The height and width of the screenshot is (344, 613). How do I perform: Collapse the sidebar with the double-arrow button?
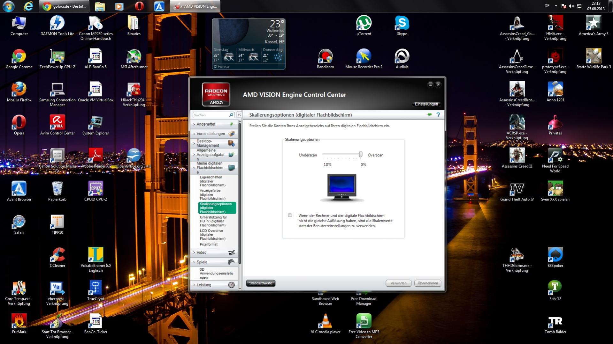[239, 115]
